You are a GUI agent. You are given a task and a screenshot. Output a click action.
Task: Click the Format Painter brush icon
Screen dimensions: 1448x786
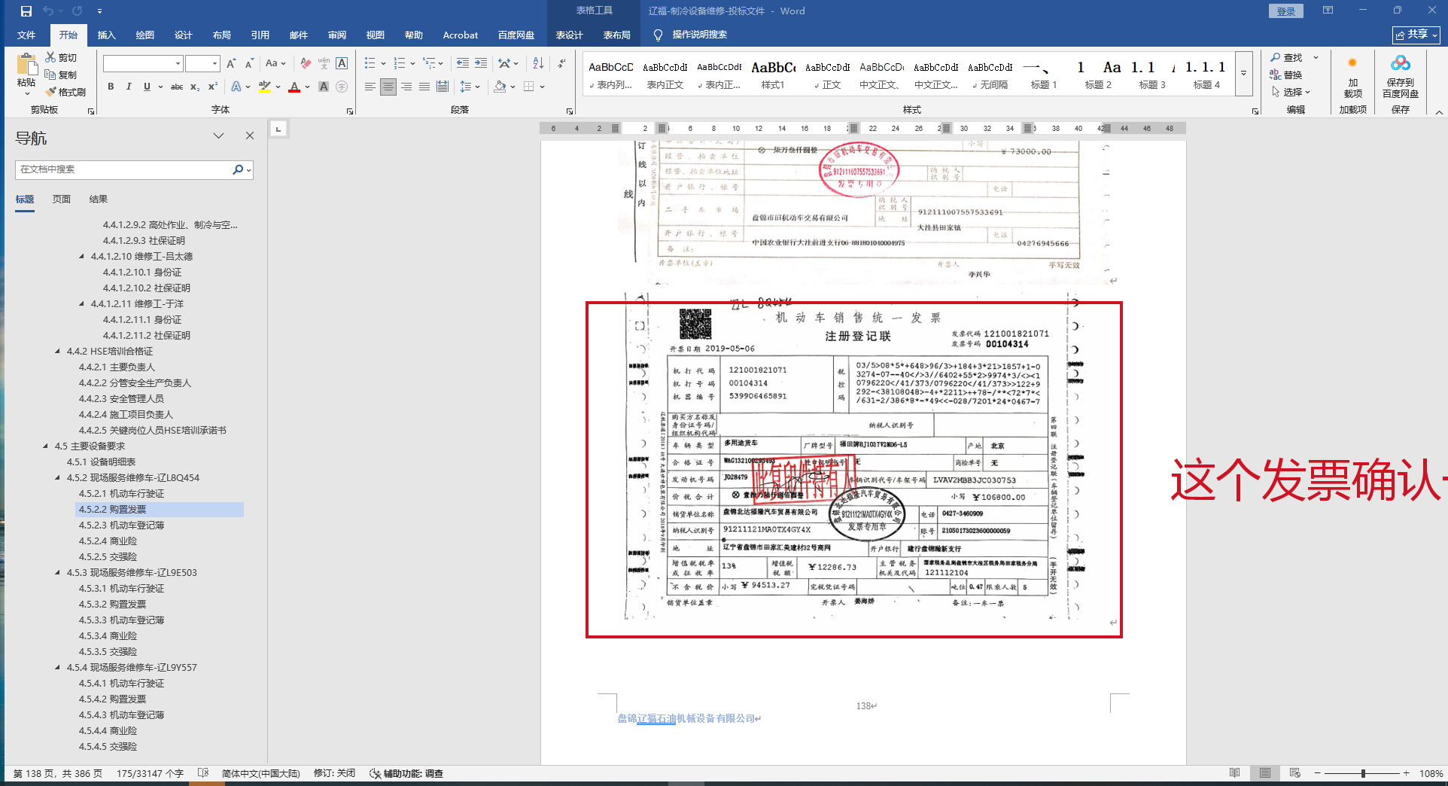pyautogui.click(x=51, y=92)
